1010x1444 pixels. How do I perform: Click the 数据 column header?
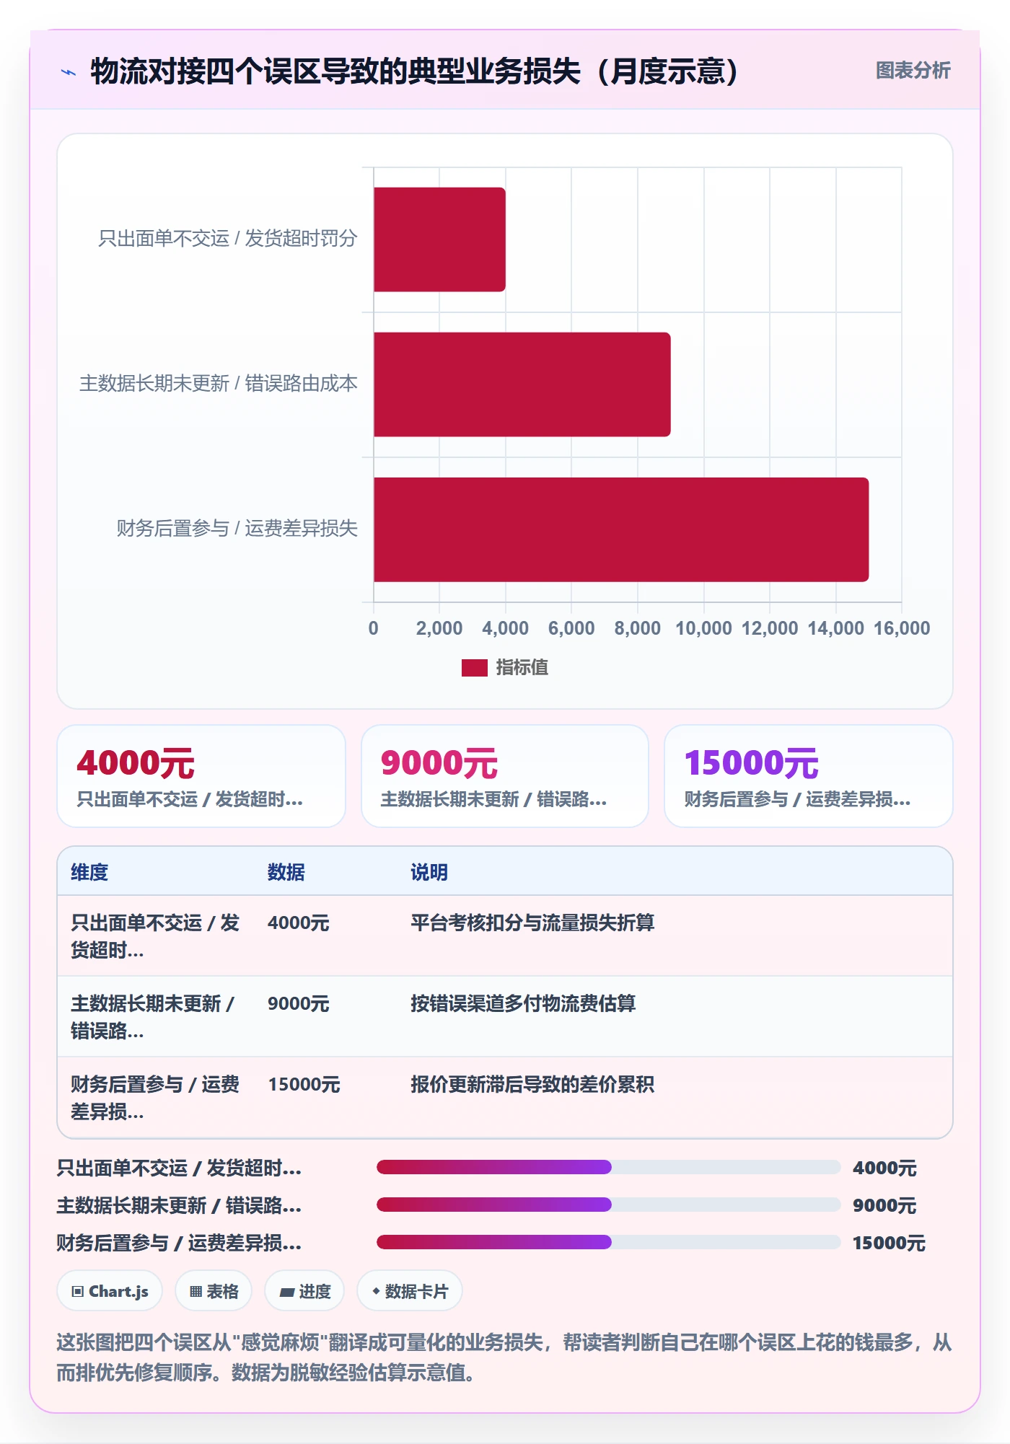286,872
